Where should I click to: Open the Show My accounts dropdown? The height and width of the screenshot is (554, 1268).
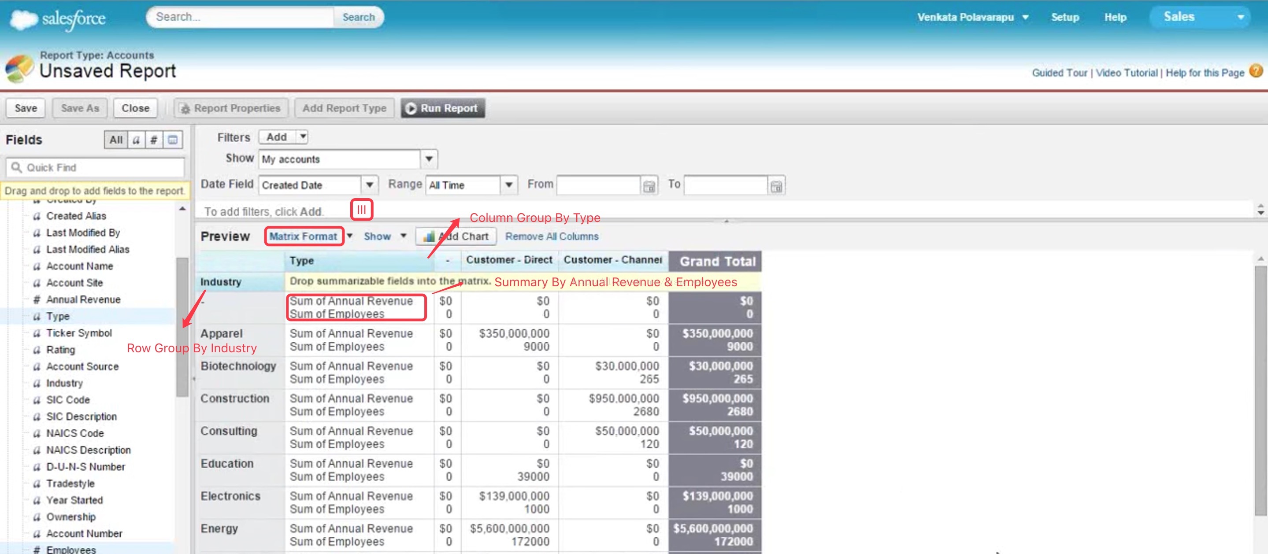(429, 159)
